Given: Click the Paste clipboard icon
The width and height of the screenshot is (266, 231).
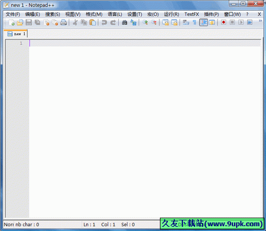Looking at the screenshot, I should pos(93,22).
